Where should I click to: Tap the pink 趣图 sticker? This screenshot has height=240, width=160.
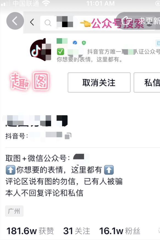30,81
